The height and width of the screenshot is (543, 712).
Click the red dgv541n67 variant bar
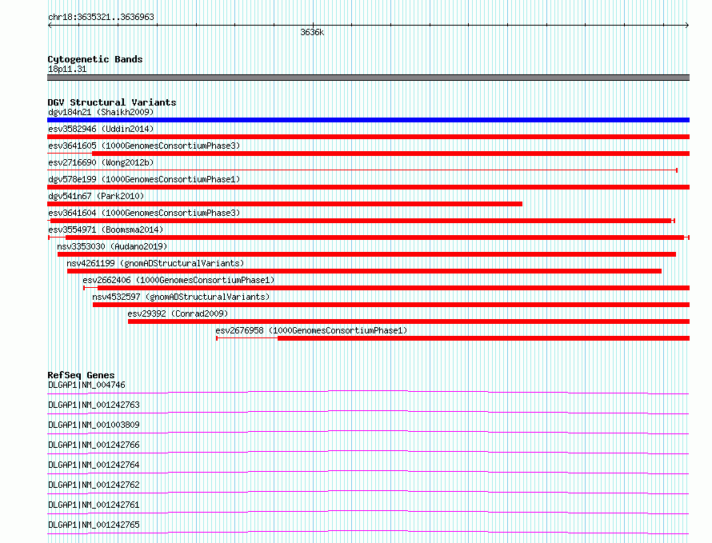coord(285,204)
